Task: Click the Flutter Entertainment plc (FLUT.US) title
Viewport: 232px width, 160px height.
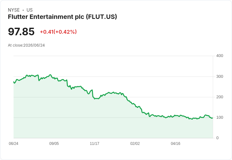Action: 62,17
